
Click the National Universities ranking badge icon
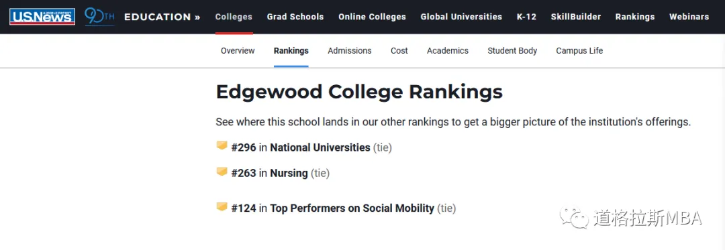[222, 145]
